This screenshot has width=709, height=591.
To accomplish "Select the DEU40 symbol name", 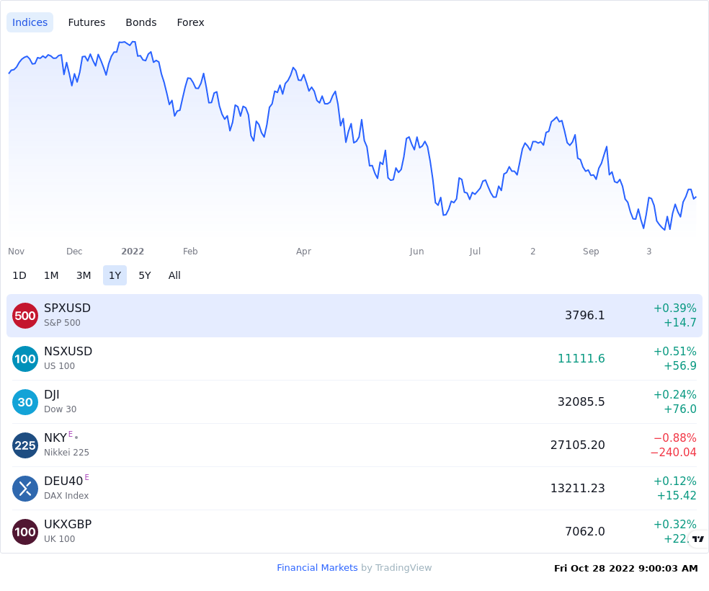I will tap(63, 481).
